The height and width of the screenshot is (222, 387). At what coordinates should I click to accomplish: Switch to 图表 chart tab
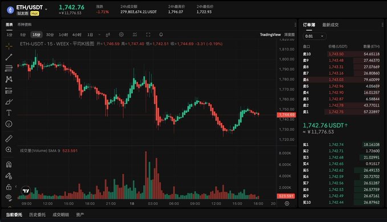point(9,24)
